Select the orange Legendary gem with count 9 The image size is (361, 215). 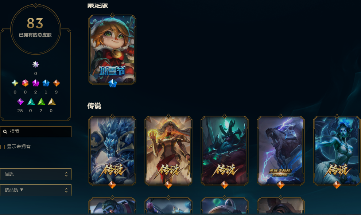pyautogui.click(x=57, y=83)
